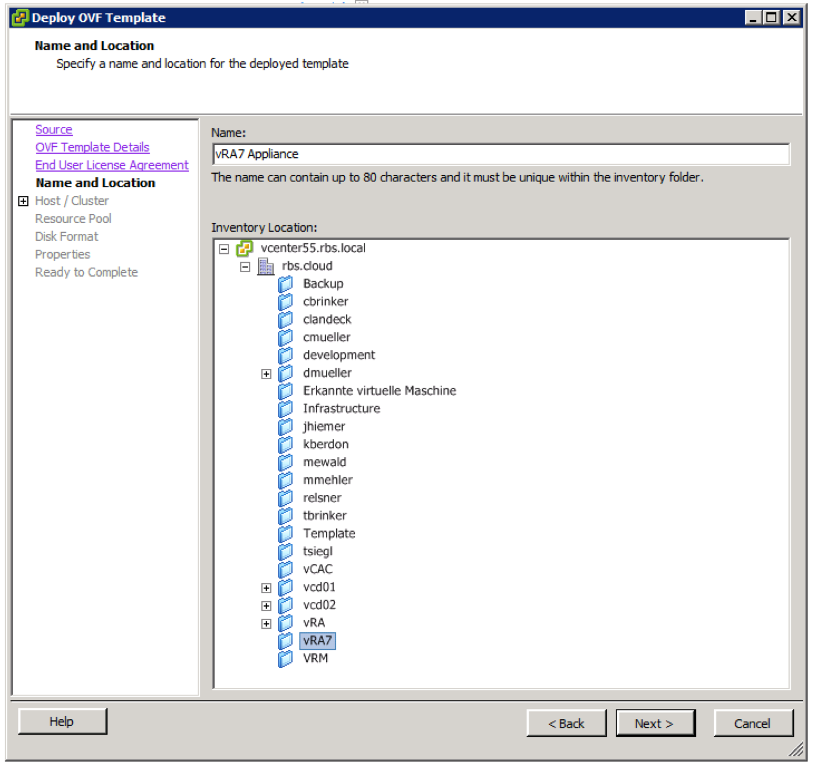This screenshot has width=813, height=768.
Task: Click the folder icon beside clandeck
Action: tap(285, 320)
